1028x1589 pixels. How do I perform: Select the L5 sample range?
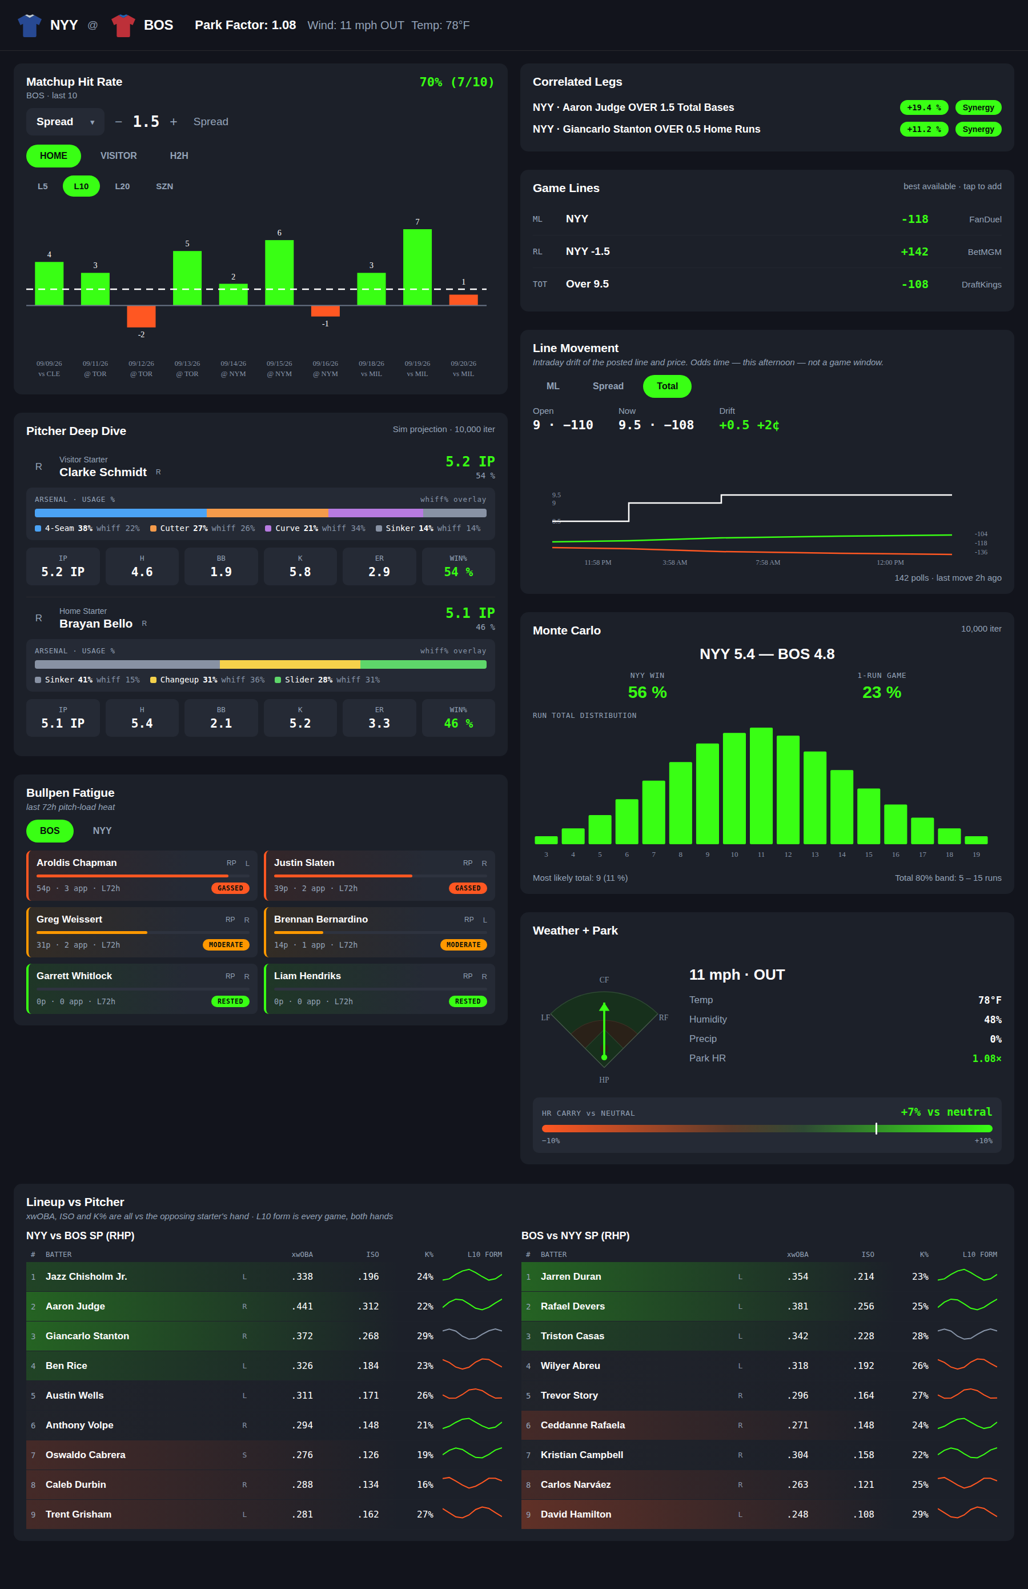coord(43,186)
